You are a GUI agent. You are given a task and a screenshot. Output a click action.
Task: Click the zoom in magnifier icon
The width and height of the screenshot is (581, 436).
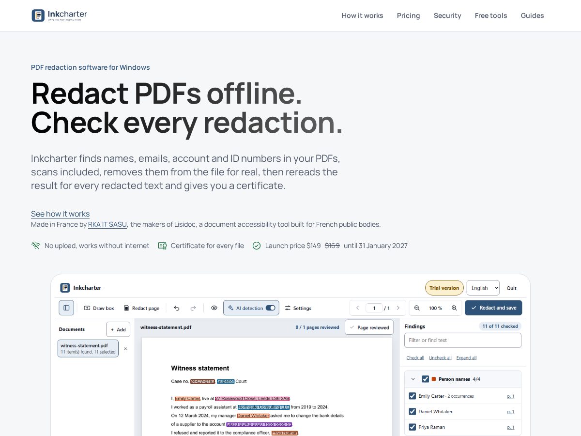pos(454,308)
